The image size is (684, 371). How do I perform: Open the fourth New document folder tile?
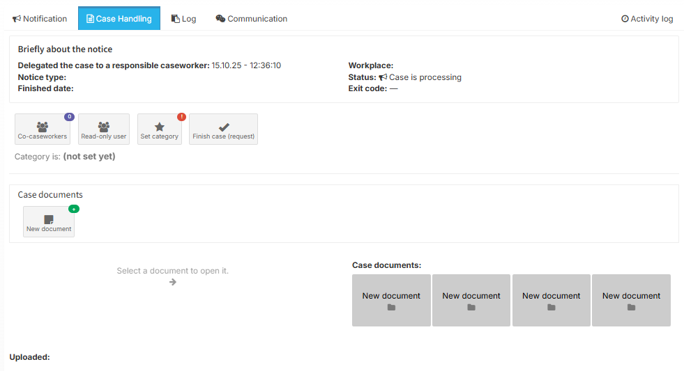[631, 301]
